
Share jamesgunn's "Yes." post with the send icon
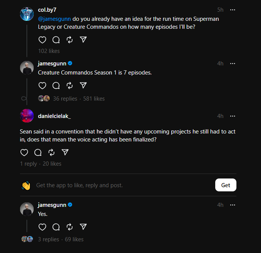coord(83,227)
